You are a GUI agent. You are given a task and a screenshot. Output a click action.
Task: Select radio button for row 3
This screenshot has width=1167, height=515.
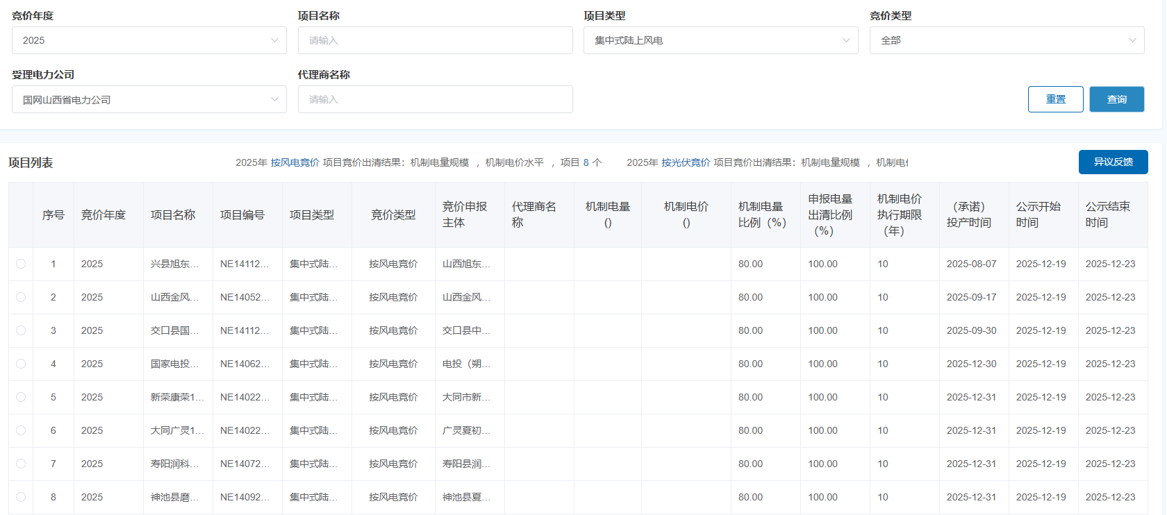21,330
